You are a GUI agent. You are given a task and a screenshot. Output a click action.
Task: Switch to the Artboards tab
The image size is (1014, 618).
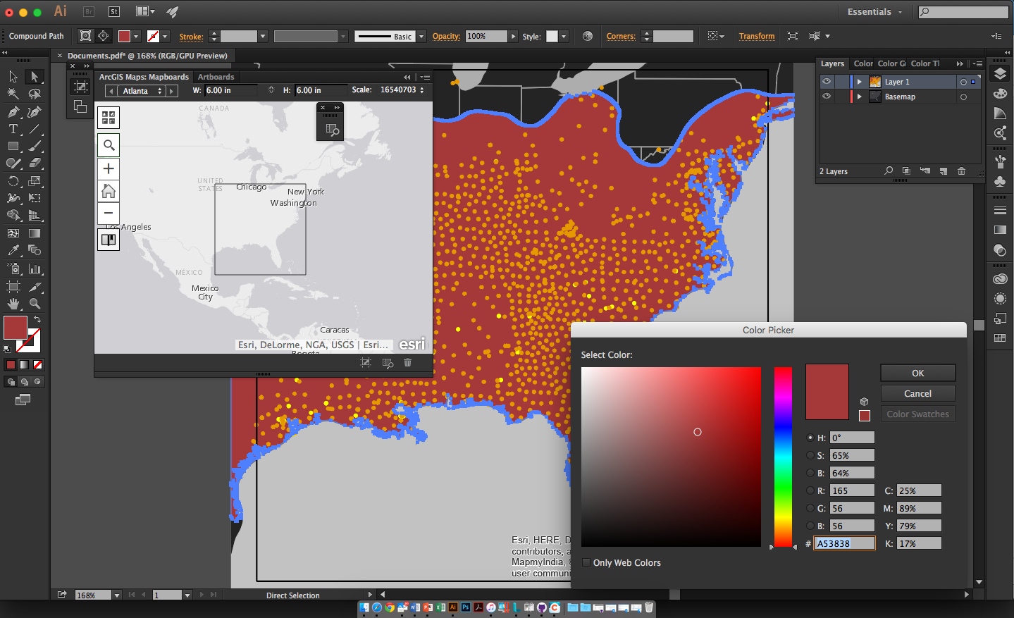tap(216, 77)
